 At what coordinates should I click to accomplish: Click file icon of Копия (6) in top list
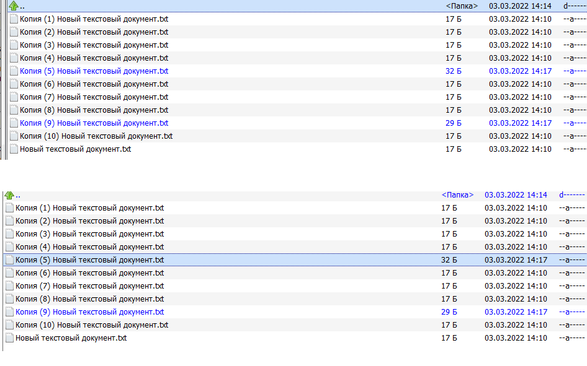[x=14, y=84]
